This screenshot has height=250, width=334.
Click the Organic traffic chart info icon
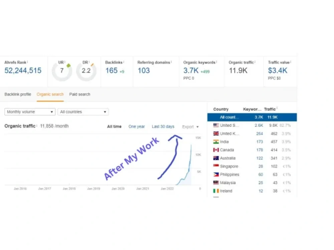click(37, 126)
